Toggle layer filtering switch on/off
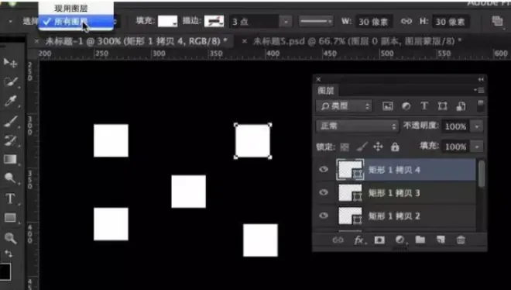The width and height of the screenshot is (511, 290). (480, 106)
